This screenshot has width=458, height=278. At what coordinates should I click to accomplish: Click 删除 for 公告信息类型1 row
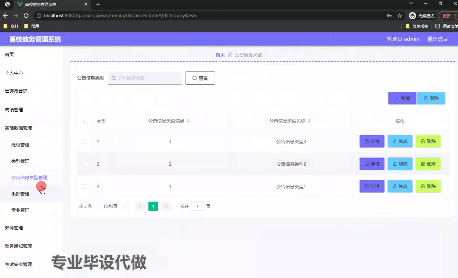click(428, 186)
